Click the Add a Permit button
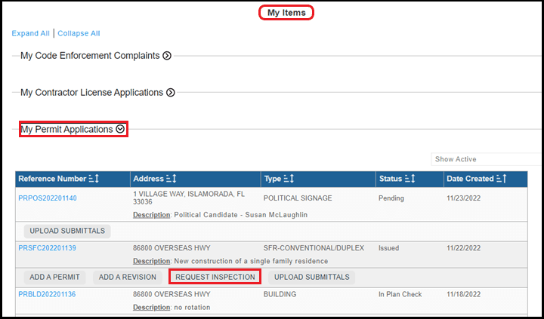This screenshot has height=319, width=544. click(54, 278)
